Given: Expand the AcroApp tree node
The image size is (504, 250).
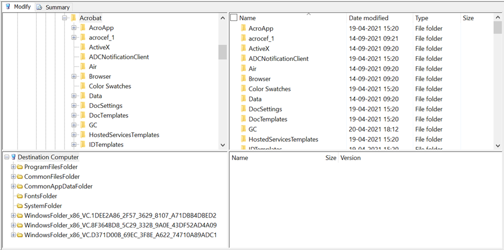Looking at the screenshot, I should [x=74, y=28].
